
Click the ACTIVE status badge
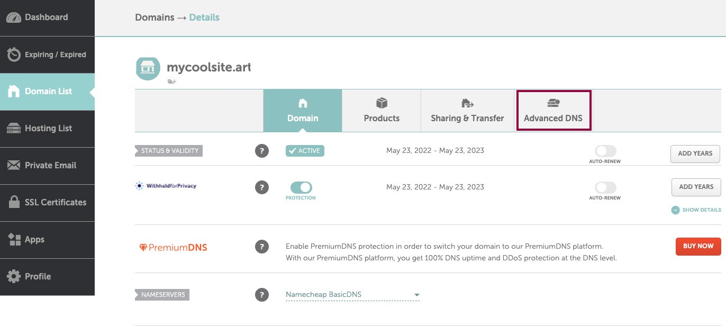click(305, 151)
